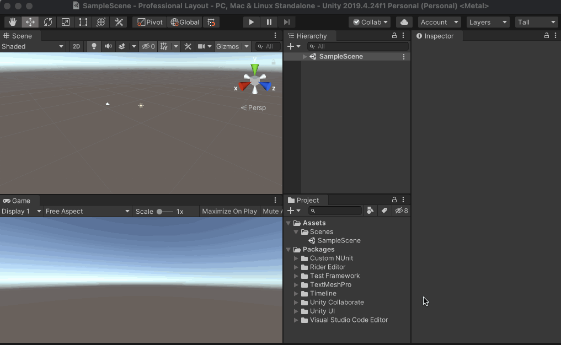Open scene camera settings

[204, 46]
